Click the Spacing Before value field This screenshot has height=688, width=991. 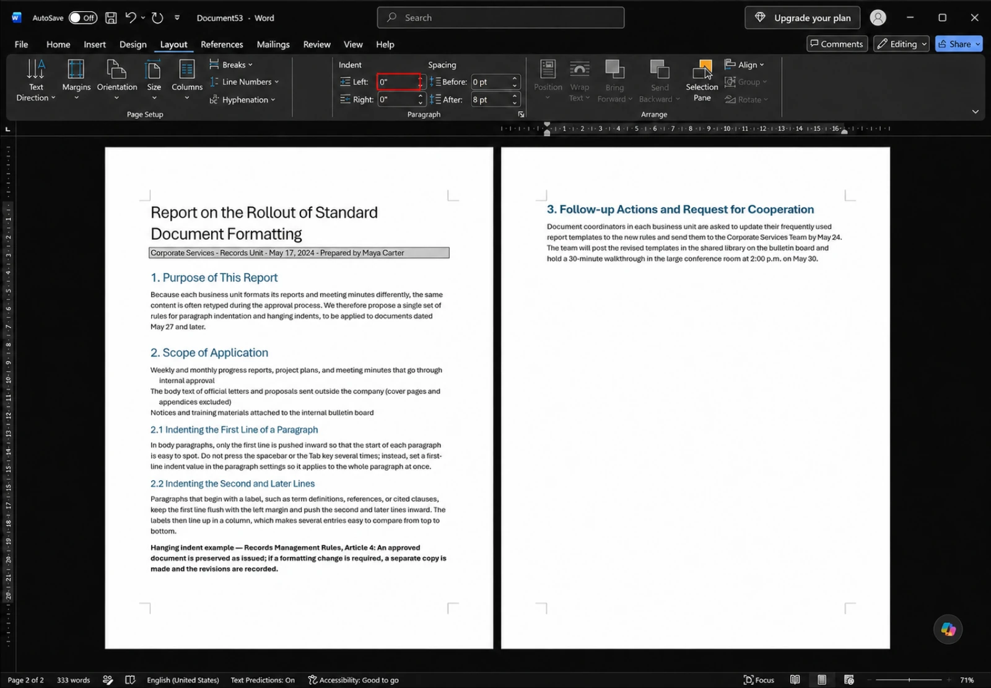coord(490,82)
